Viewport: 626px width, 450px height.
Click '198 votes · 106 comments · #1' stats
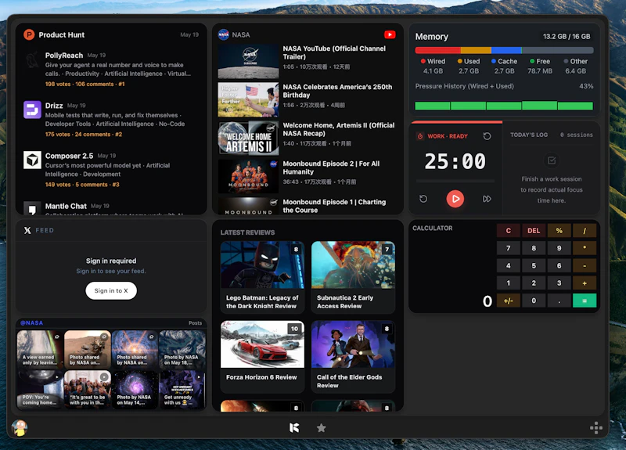click(85, 84)
